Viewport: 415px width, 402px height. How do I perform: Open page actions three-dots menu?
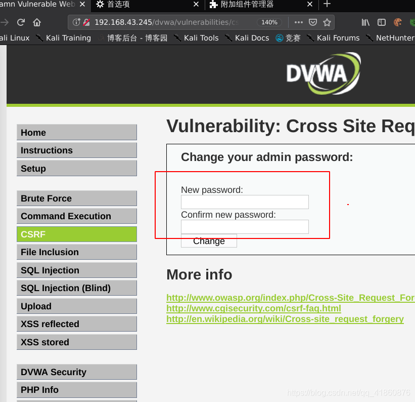point(299,22)
